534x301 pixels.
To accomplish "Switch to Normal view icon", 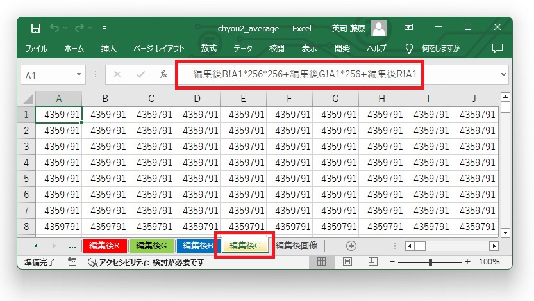I will pos(321,261).
